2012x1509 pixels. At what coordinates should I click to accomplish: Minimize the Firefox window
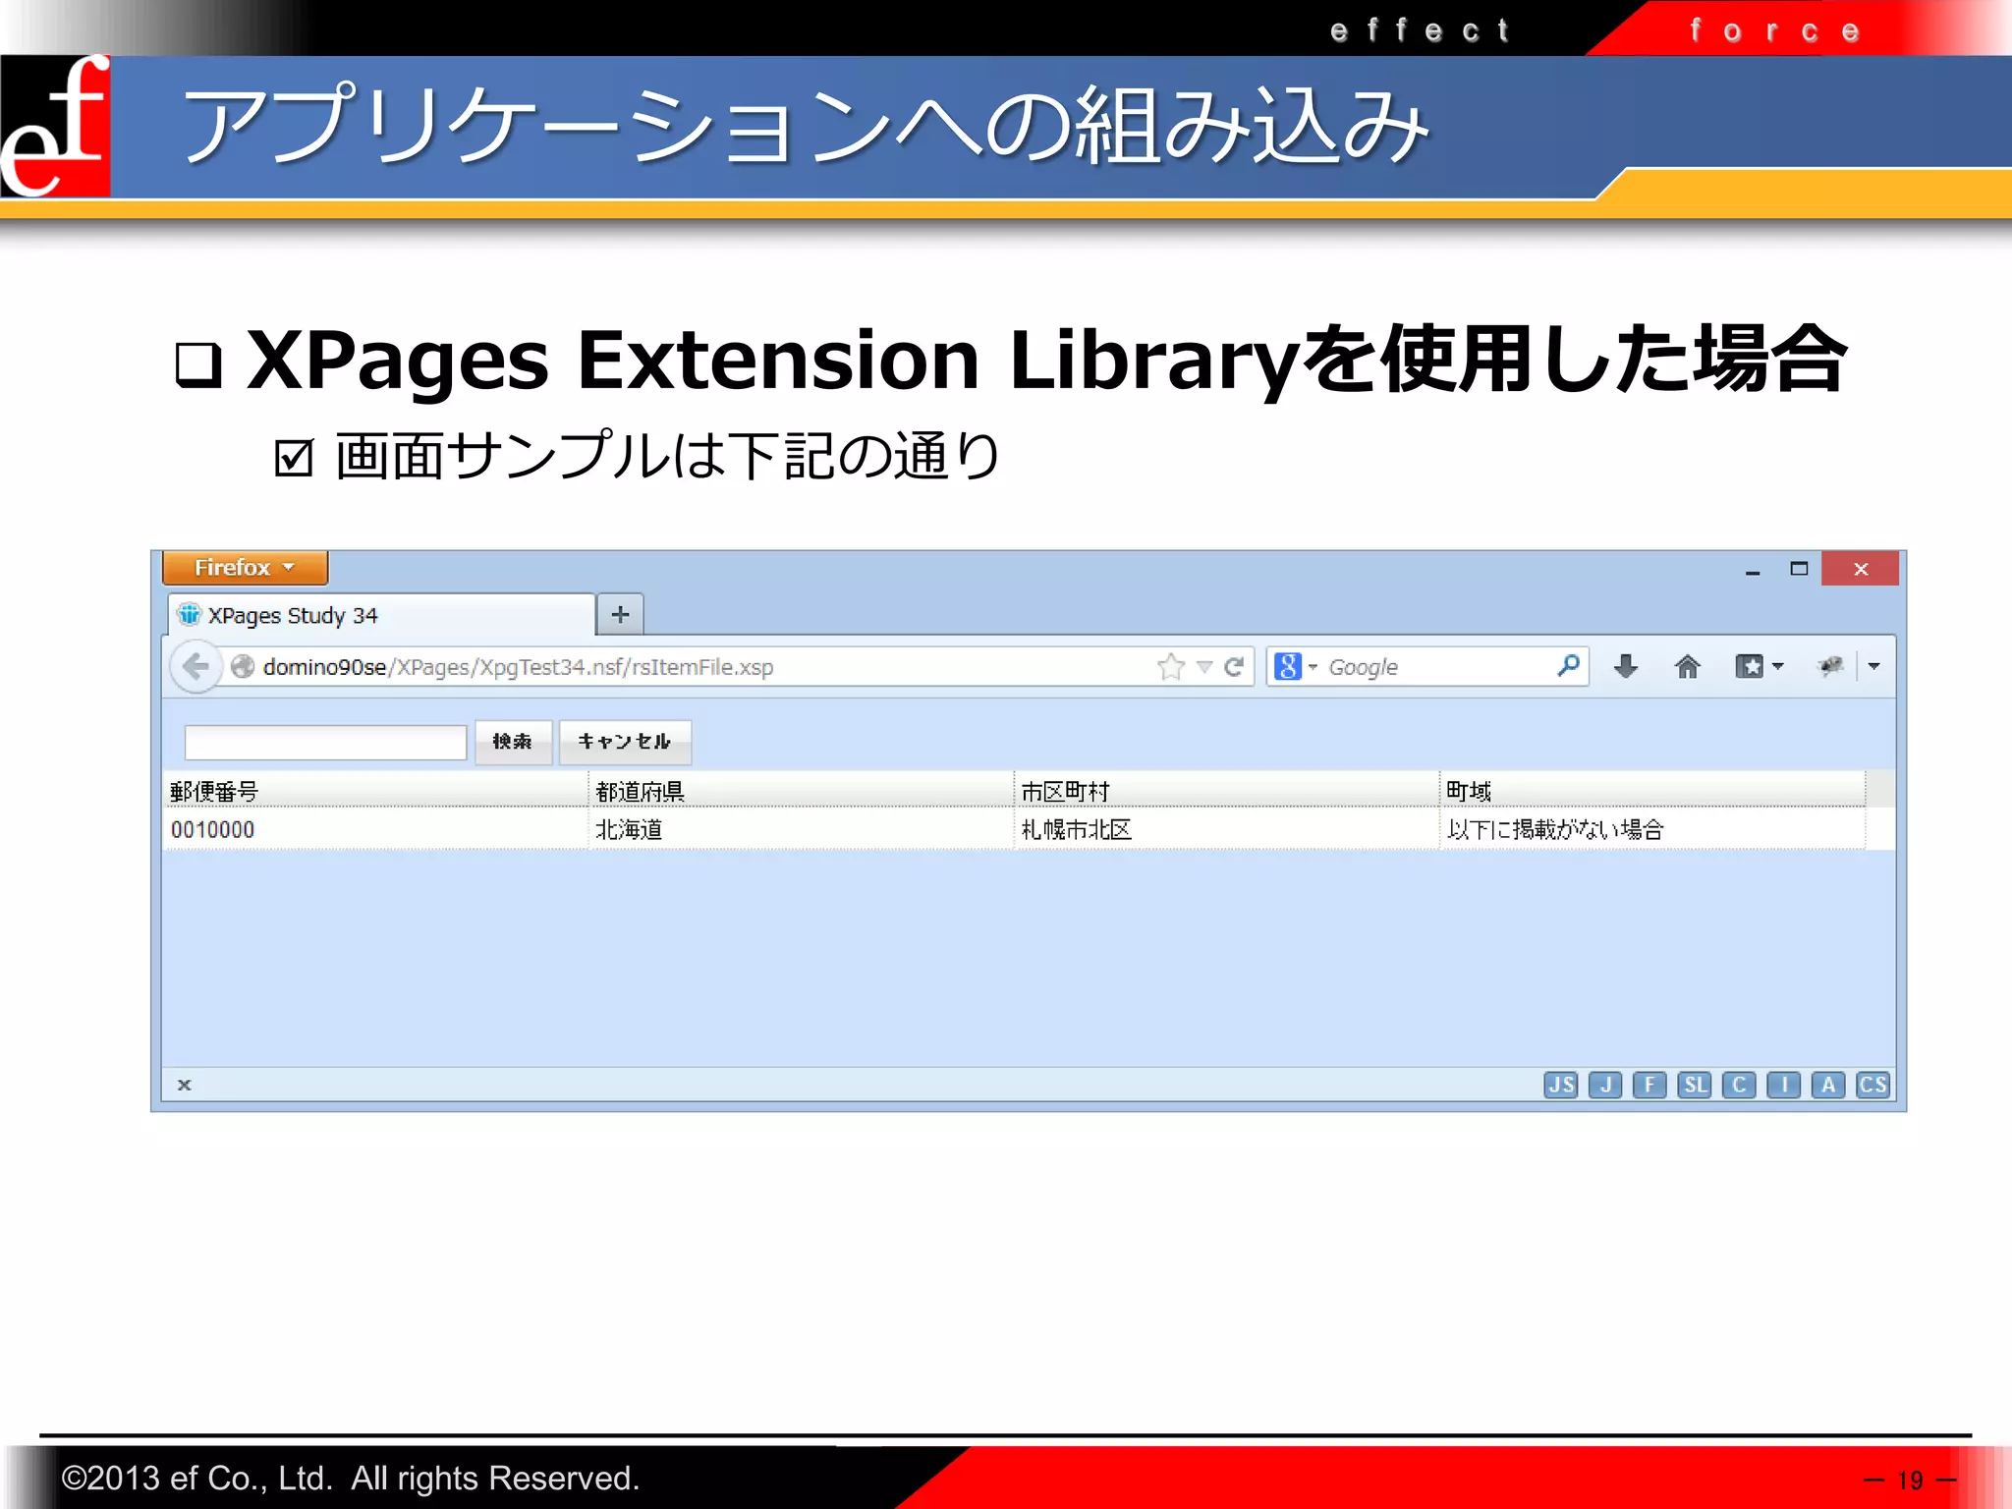tap(1752, 570)
